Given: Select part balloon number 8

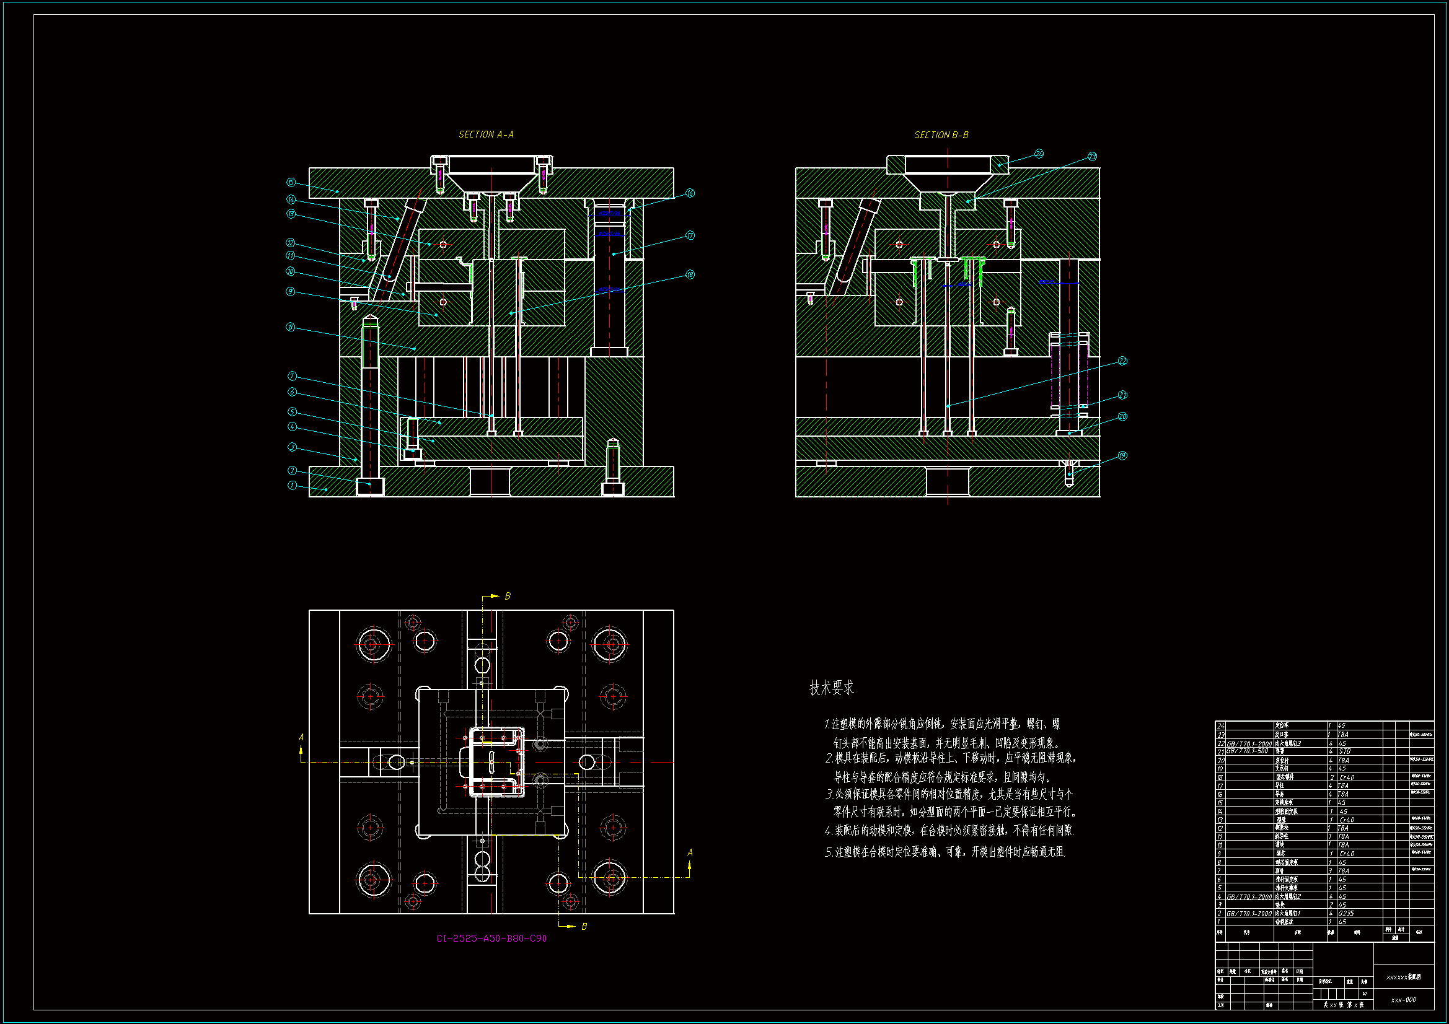Looking at the screenshot, I should click(x=290, y=327).
